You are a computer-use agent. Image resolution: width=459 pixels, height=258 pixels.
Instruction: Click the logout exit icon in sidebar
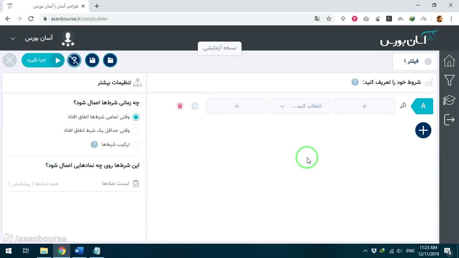(x=449, y=119)
